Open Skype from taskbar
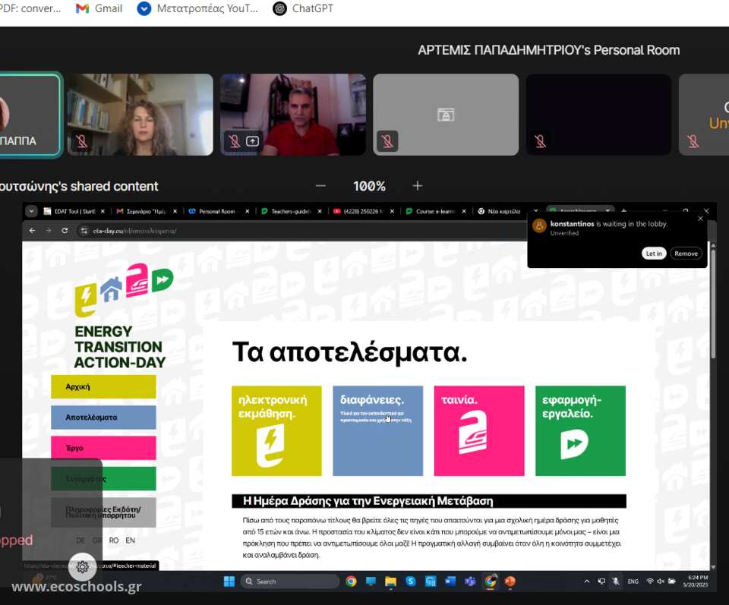This screenshot has width=729, height=605. 411,581
